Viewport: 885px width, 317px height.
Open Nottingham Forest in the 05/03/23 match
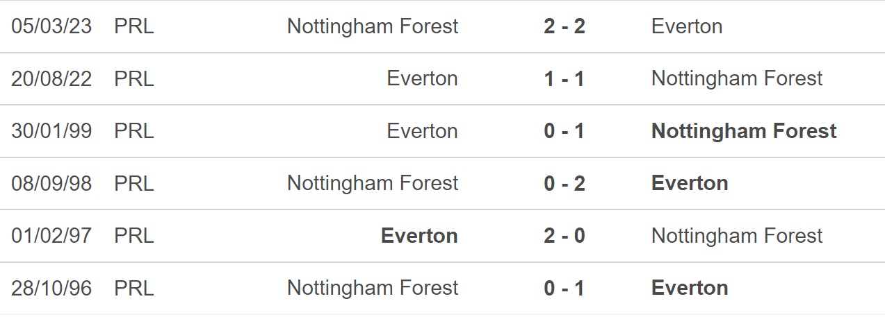click(373, 26)
